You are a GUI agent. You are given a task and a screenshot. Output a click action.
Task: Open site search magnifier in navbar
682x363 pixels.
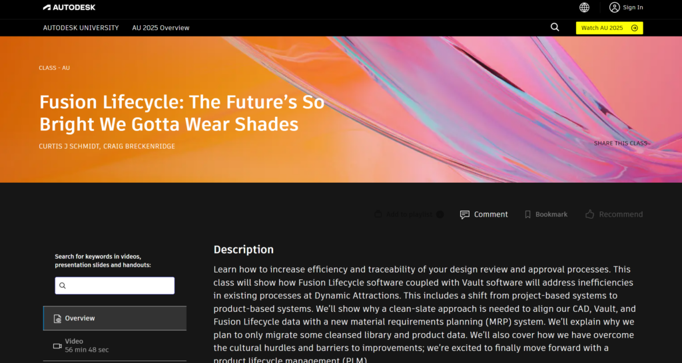point(555,27)
